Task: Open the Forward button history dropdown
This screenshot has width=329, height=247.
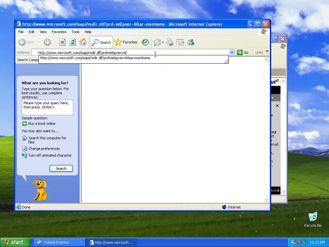Action: point(55,42)
